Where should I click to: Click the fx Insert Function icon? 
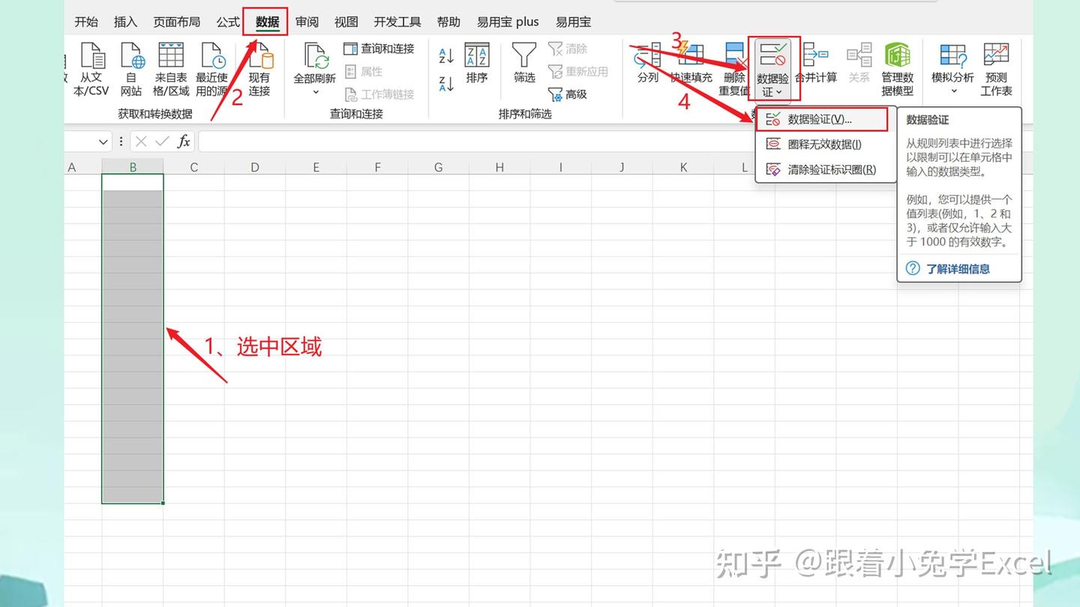[x=184, y=142]
